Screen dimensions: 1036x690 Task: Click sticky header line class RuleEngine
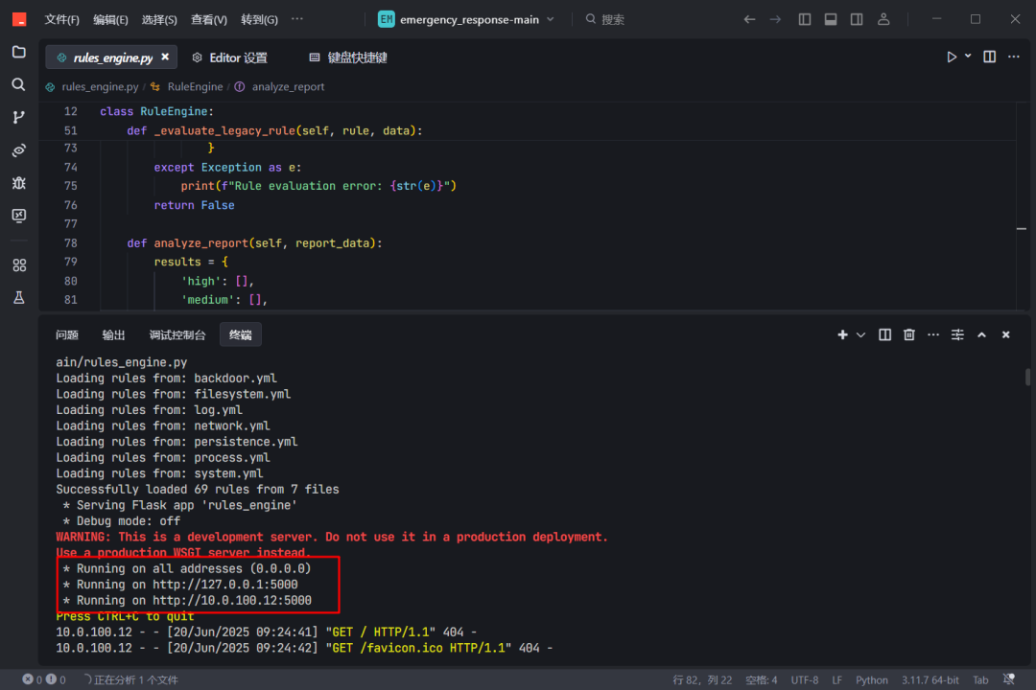click(156, 111)
